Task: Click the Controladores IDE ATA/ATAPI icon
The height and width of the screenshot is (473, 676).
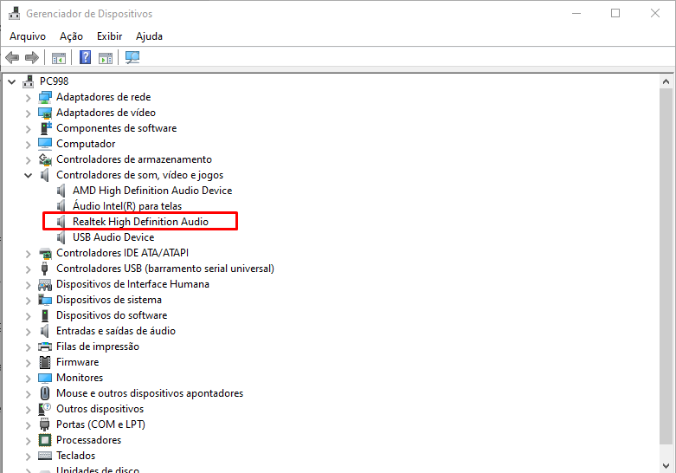Action: click(x=45, y=253)
